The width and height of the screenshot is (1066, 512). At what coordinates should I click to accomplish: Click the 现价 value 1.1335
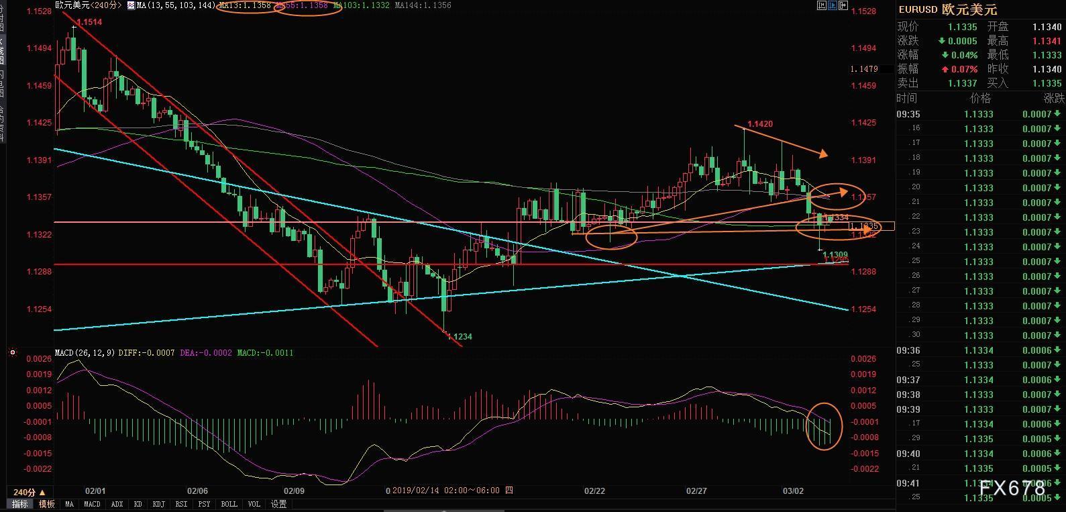tap(962, 27)
